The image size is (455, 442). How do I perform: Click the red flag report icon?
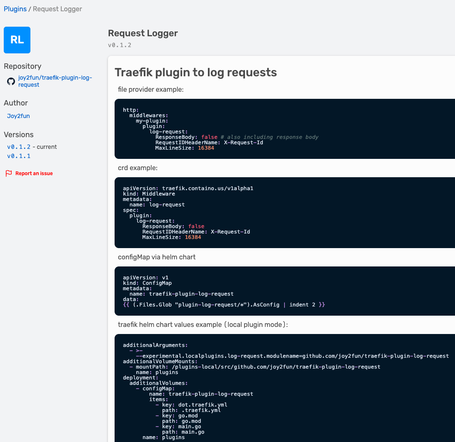(9, 173)
